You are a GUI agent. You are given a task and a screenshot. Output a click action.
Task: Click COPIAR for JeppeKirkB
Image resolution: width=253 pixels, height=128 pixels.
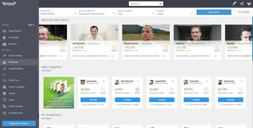tap(162, 100)
